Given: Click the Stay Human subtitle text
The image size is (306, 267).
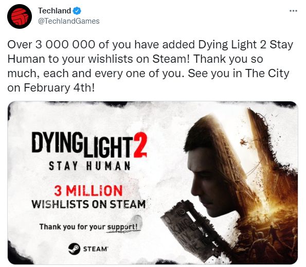Looking at the screenshot, I should (x=89, y=166).
